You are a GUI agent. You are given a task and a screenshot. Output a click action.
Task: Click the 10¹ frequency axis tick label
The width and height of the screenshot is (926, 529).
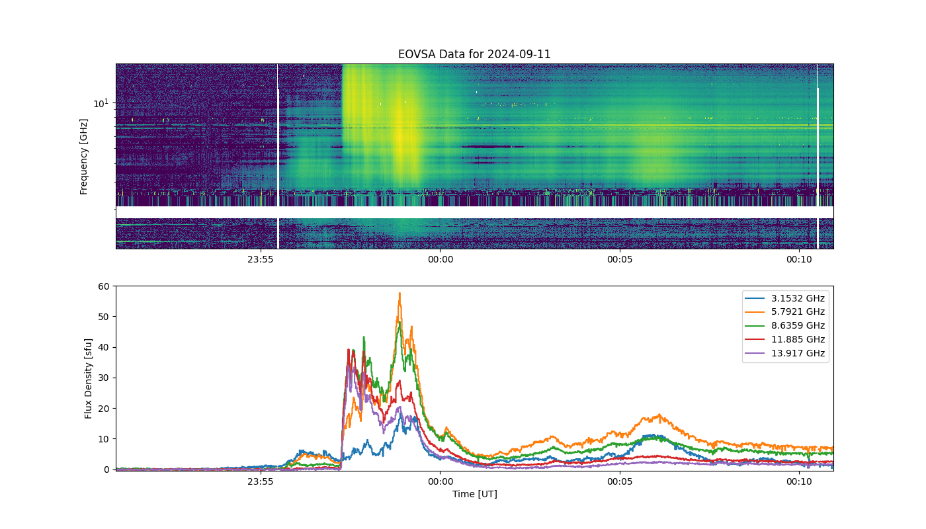[x=101, y=103]
